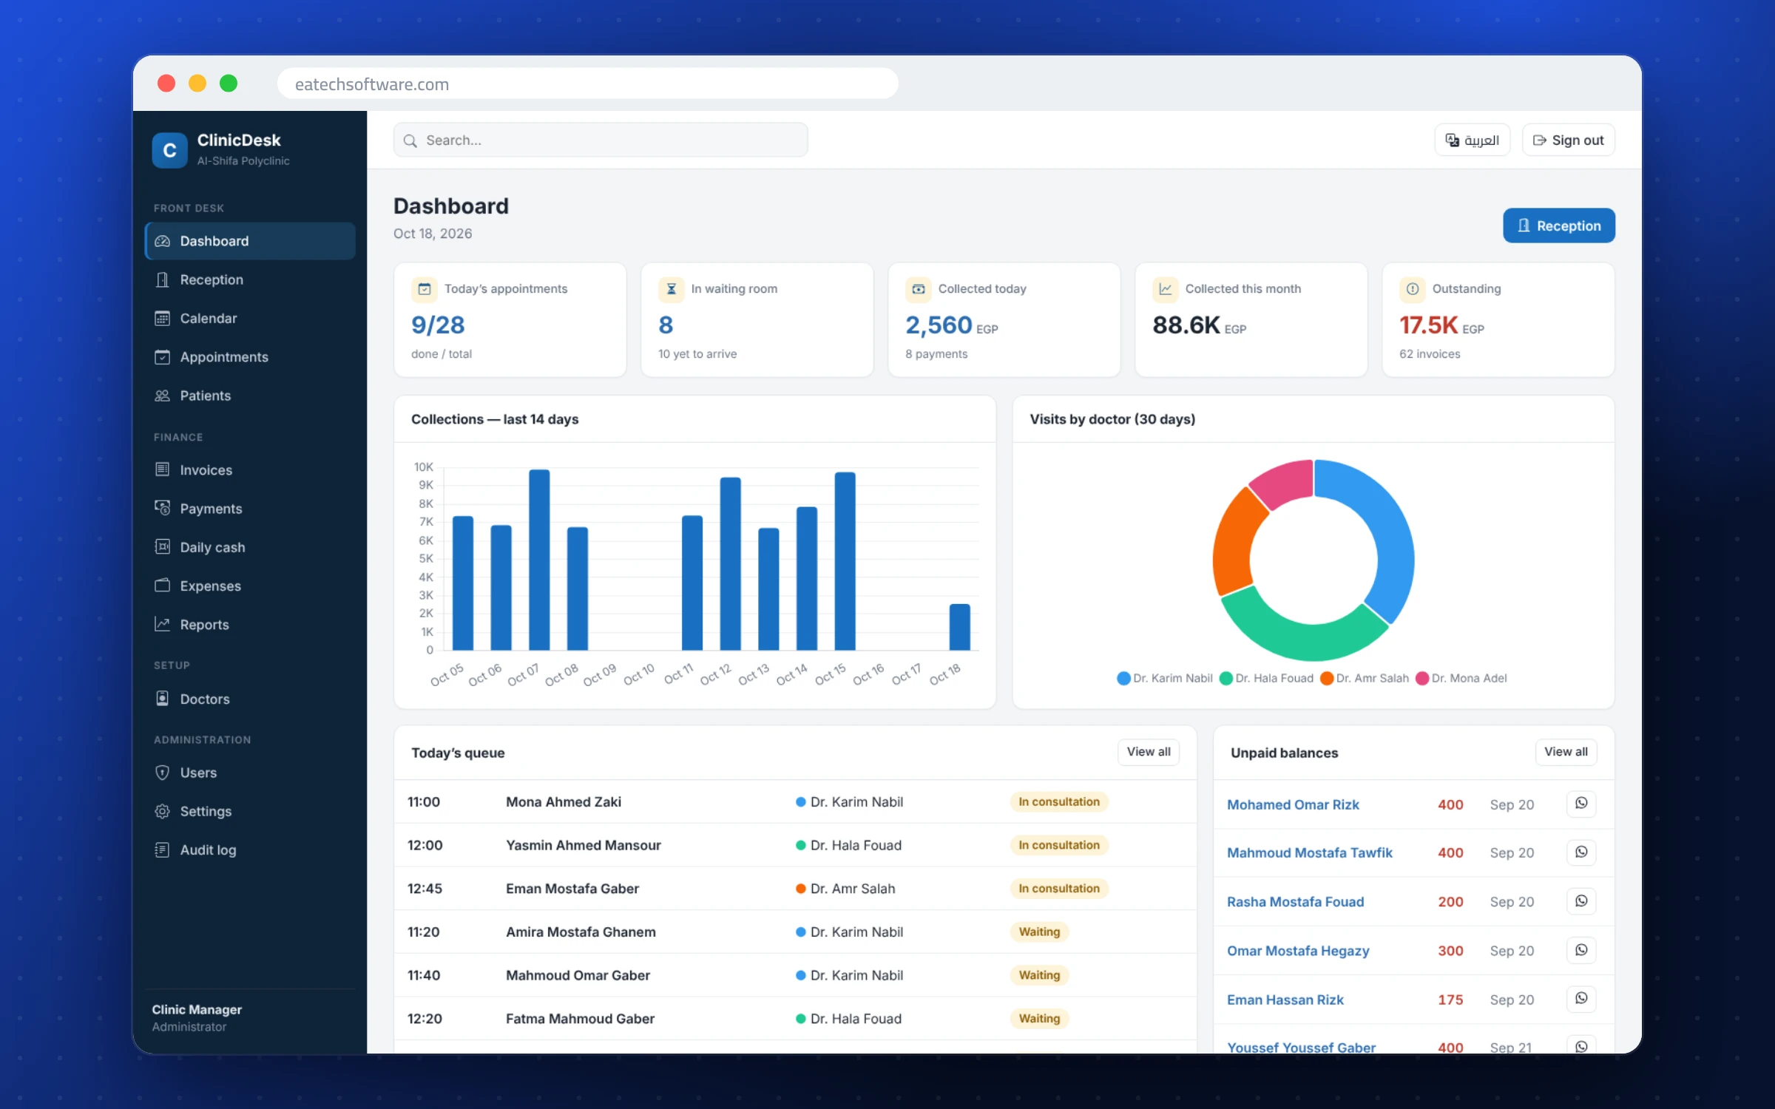1775x1109 pixels.
Task: Click Amira Mostafa Ghanem's Waiting badge
Action: 1039,932
